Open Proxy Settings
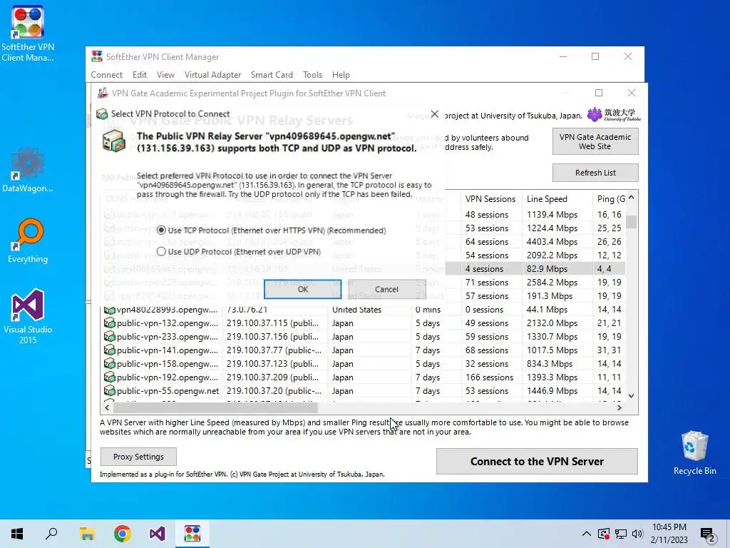 [x=138, y=457]
